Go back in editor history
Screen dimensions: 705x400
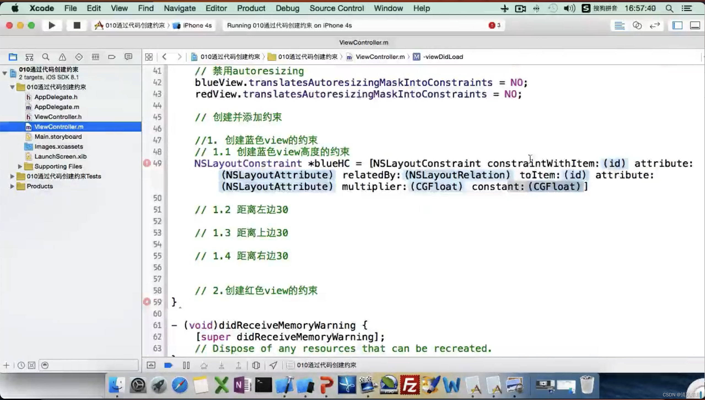[x=165, y=57]
